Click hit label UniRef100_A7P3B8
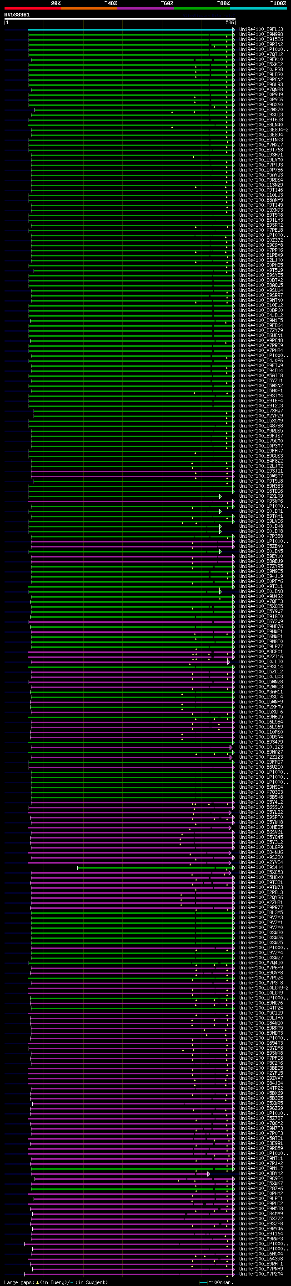The width and height of the screenshot is (291, 1286). click(x=261, y=536)
